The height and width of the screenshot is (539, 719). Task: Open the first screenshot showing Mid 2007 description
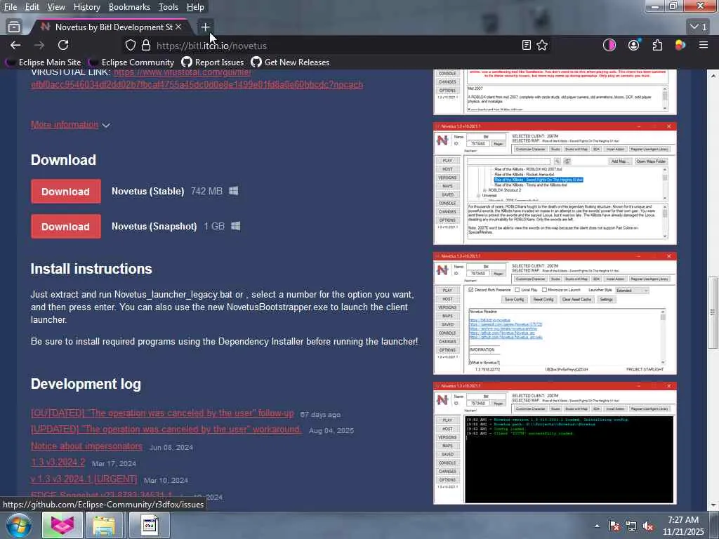[555, 92]
